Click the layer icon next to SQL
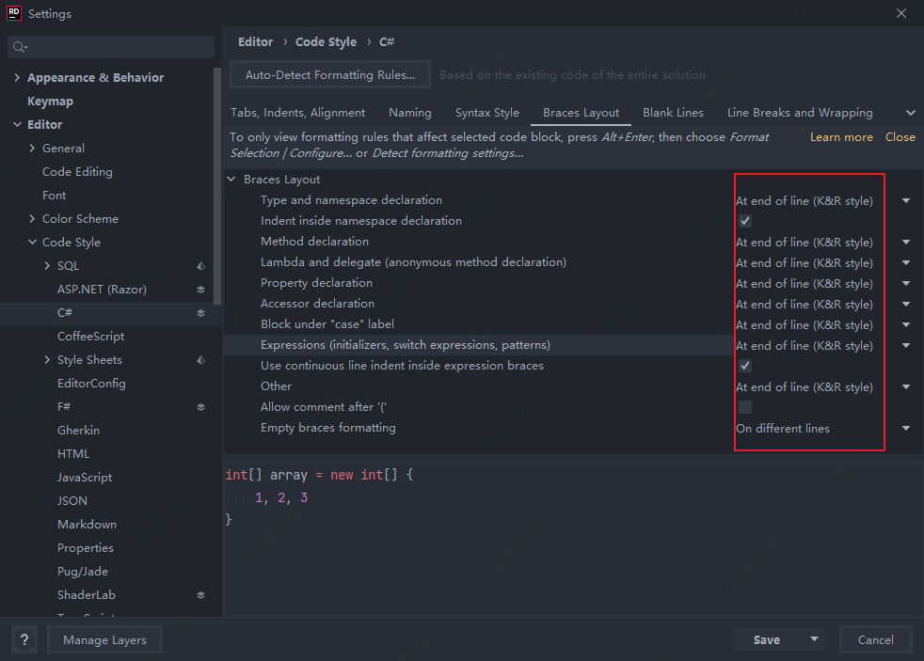924x661 pixels. (x=201, y=266)
